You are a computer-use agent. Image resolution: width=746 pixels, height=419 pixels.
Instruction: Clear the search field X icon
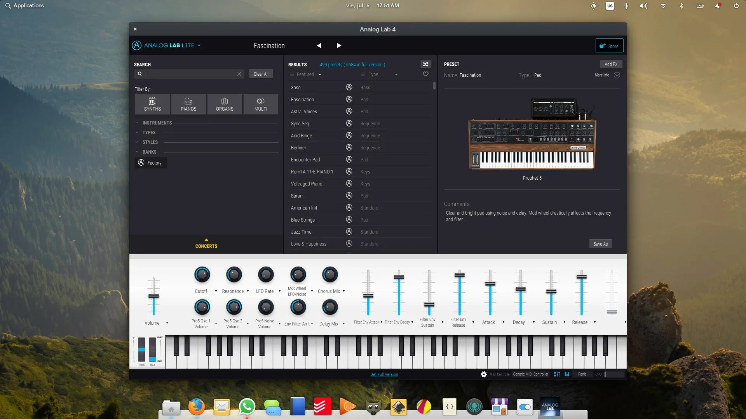click(239, 74)
